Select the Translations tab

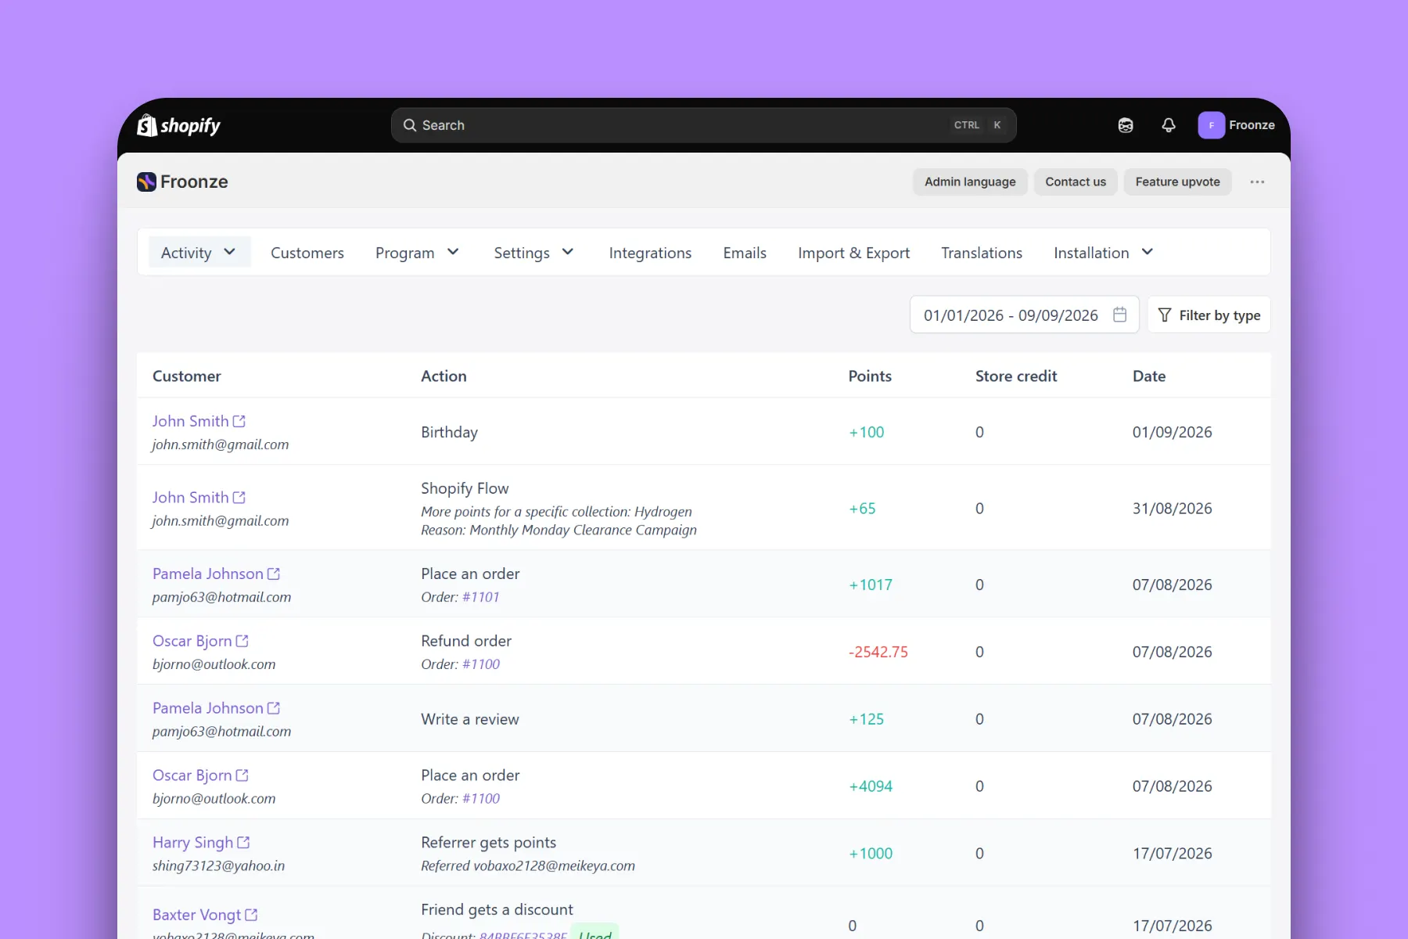(982, 253)
